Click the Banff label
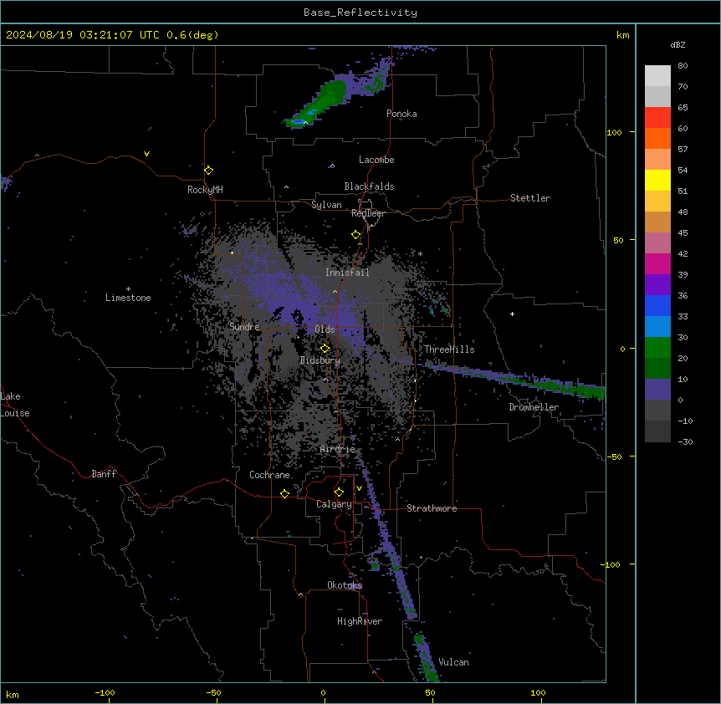Viewport: 721px width, 704px height. (x=104, y=474)
